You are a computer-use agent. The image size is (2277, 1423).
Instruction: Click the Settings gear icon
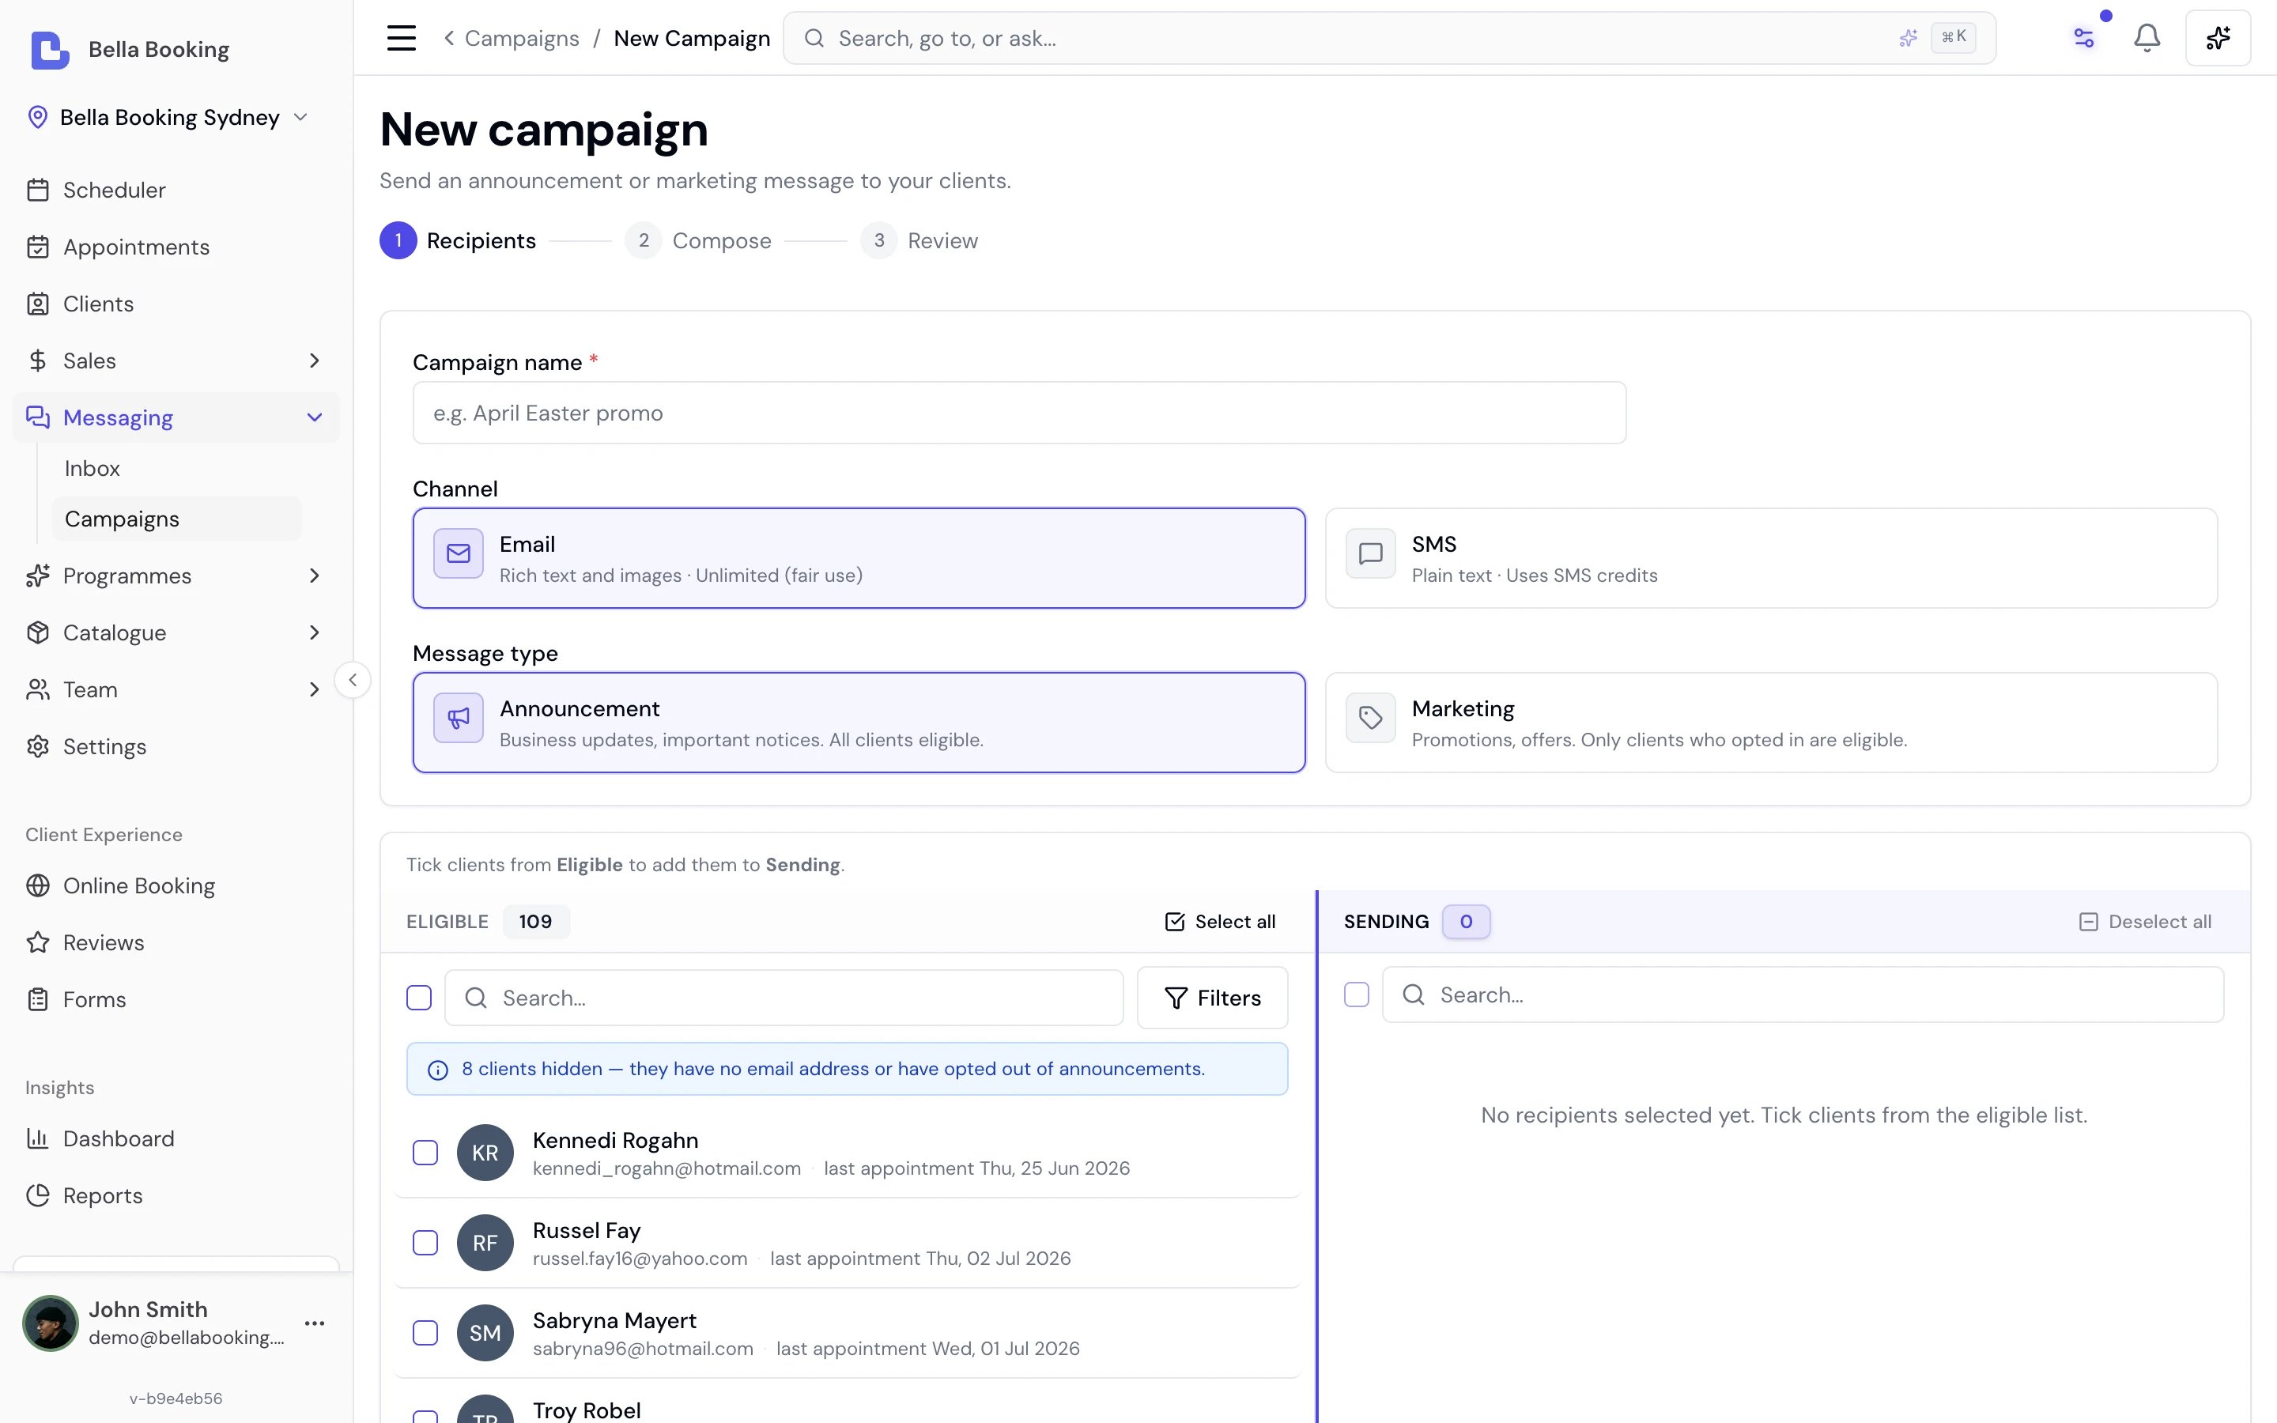tap(38, 746)
